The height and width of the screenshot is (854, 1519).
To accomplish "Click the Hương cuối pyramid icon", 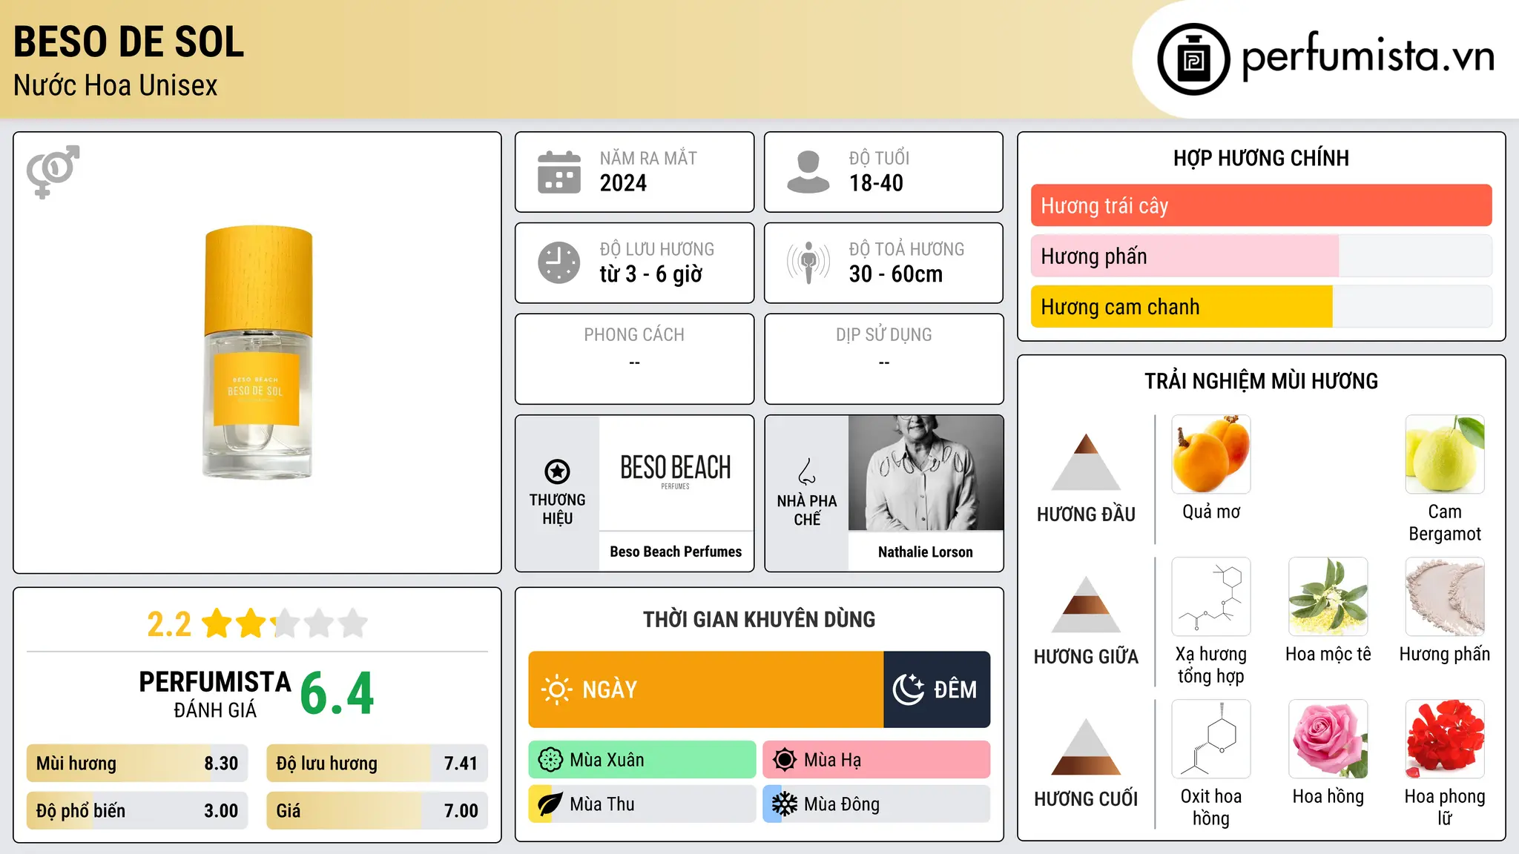I will pos(1086,747).
